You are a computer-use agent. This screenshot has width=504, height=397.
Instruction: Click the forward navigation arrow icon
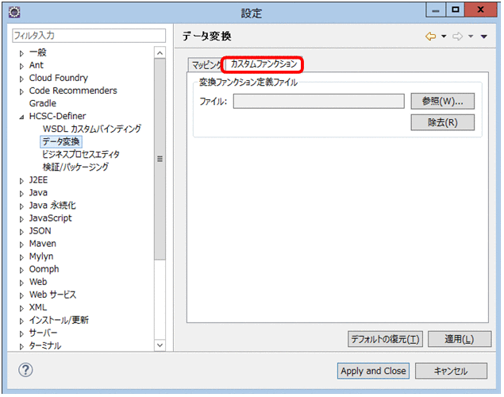(x=457, y=37)
